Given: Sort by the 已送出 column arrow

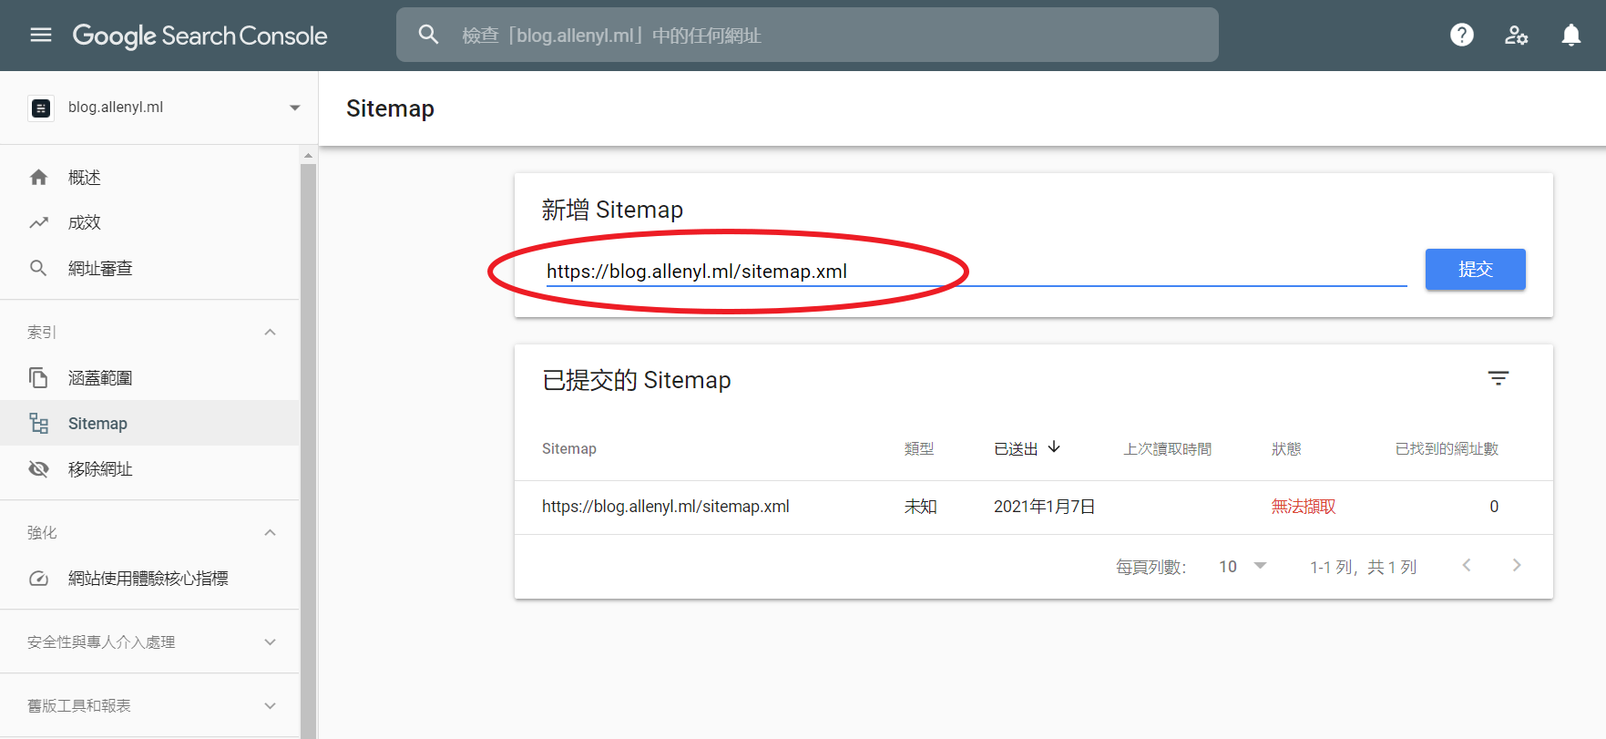Looking at the screenshot, I should tap(1054, 447).
